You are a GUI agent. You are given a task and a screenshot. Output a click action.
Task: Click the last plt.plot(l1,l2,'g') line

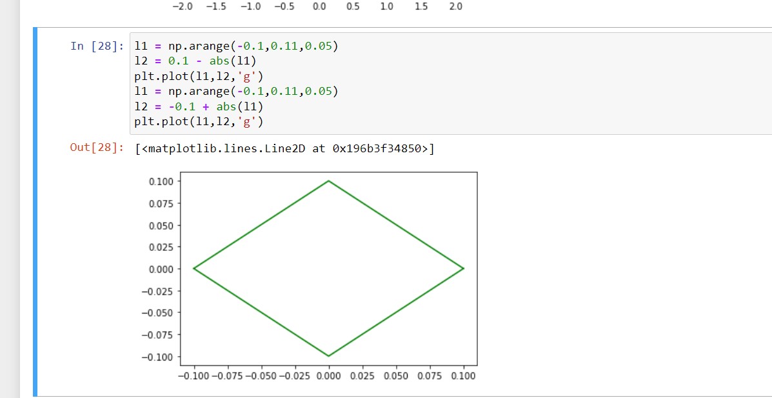[x=199, y=122]
